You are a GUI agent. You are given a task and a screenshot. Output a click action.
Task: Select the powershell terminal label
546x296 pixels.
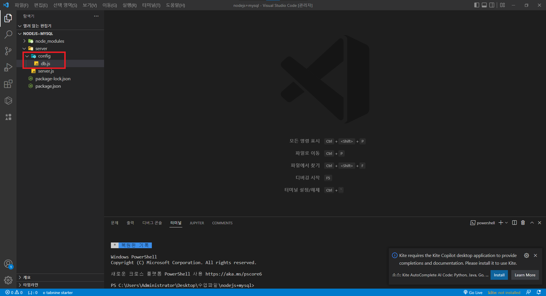(x=483, y=223)
